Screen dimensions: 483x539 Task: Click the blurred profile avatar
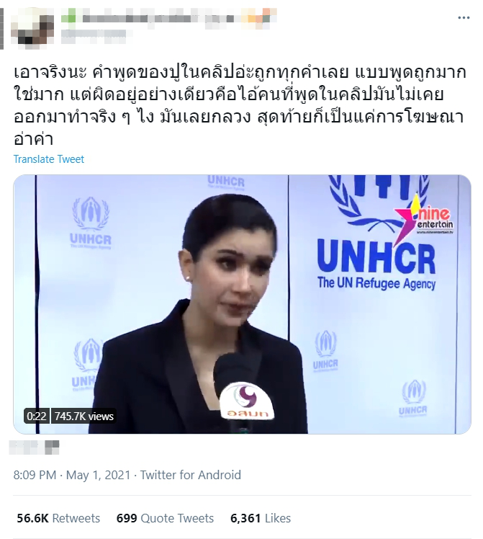pos(32,27)
